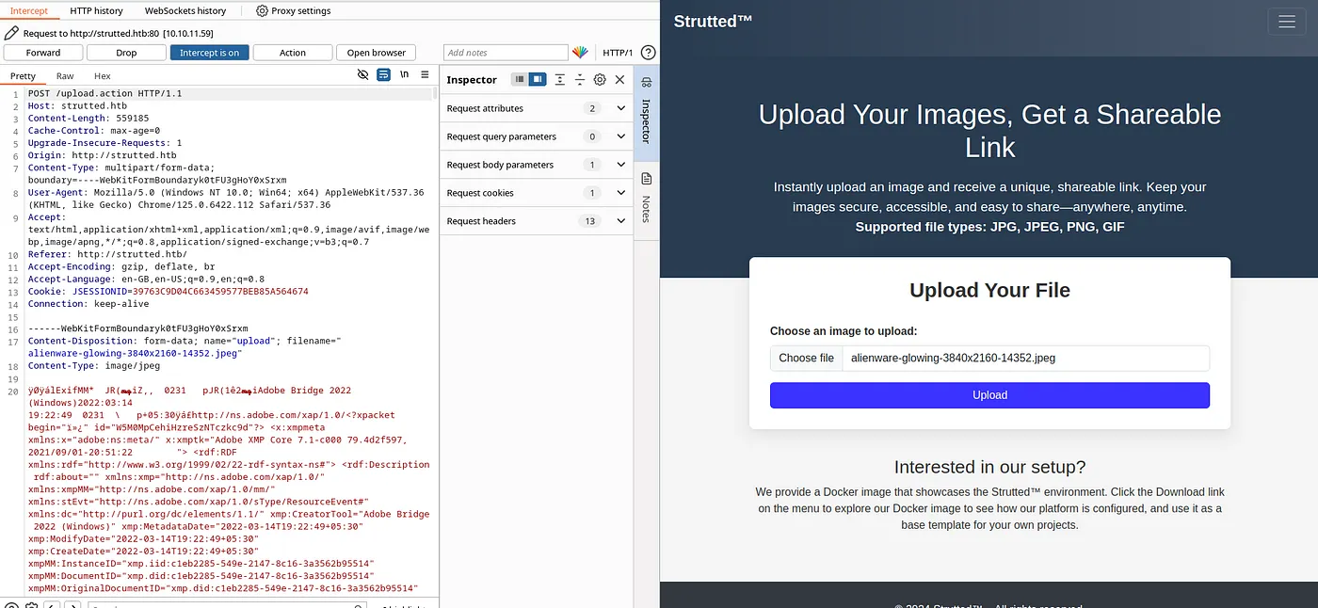Screen dimensions: 1318x608
Task: Click the Accept-Language: en-GB header line
Action: tap(146, 279)
